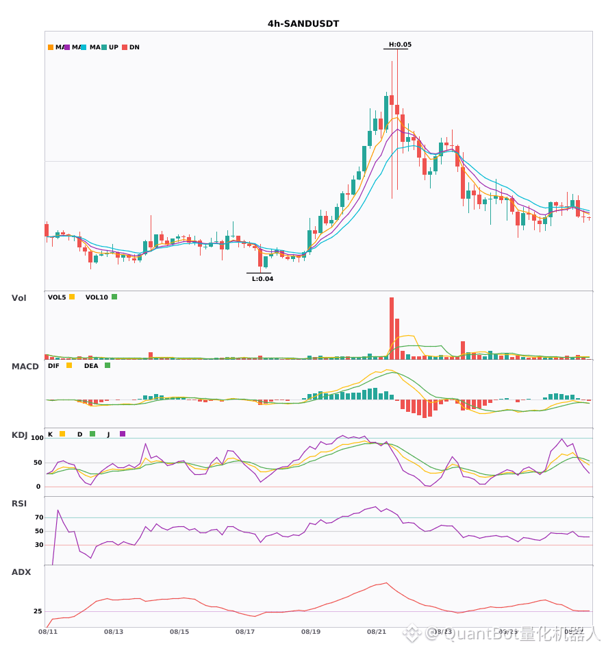The height and width of the screenshot is (651, 606).
Task: Click the RSI axis value 50
Action: coord(39,531)
